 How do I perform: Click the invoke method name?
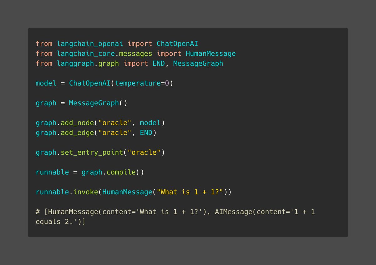(86, 192)
